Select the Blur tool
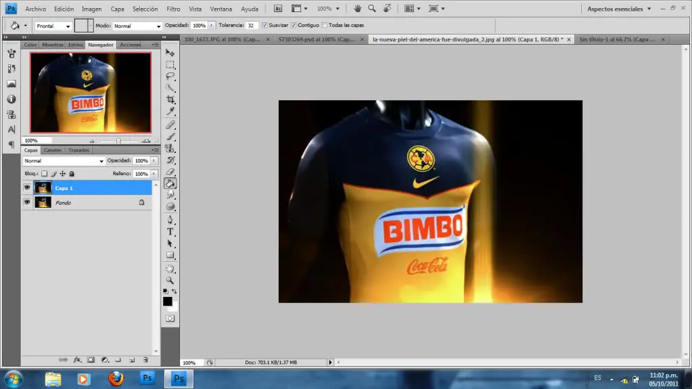This screenshot has height=389, width=692. [170, 195]
